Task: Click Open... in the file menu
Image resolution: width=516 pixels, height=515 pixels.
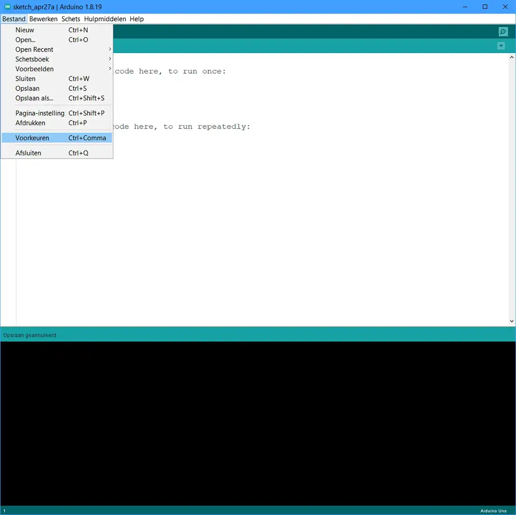Action: point(56,40)
